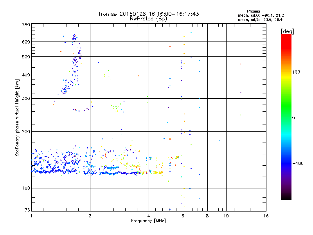
Task: Click the '100' colorbar tick label
Action: pos(296,72)
